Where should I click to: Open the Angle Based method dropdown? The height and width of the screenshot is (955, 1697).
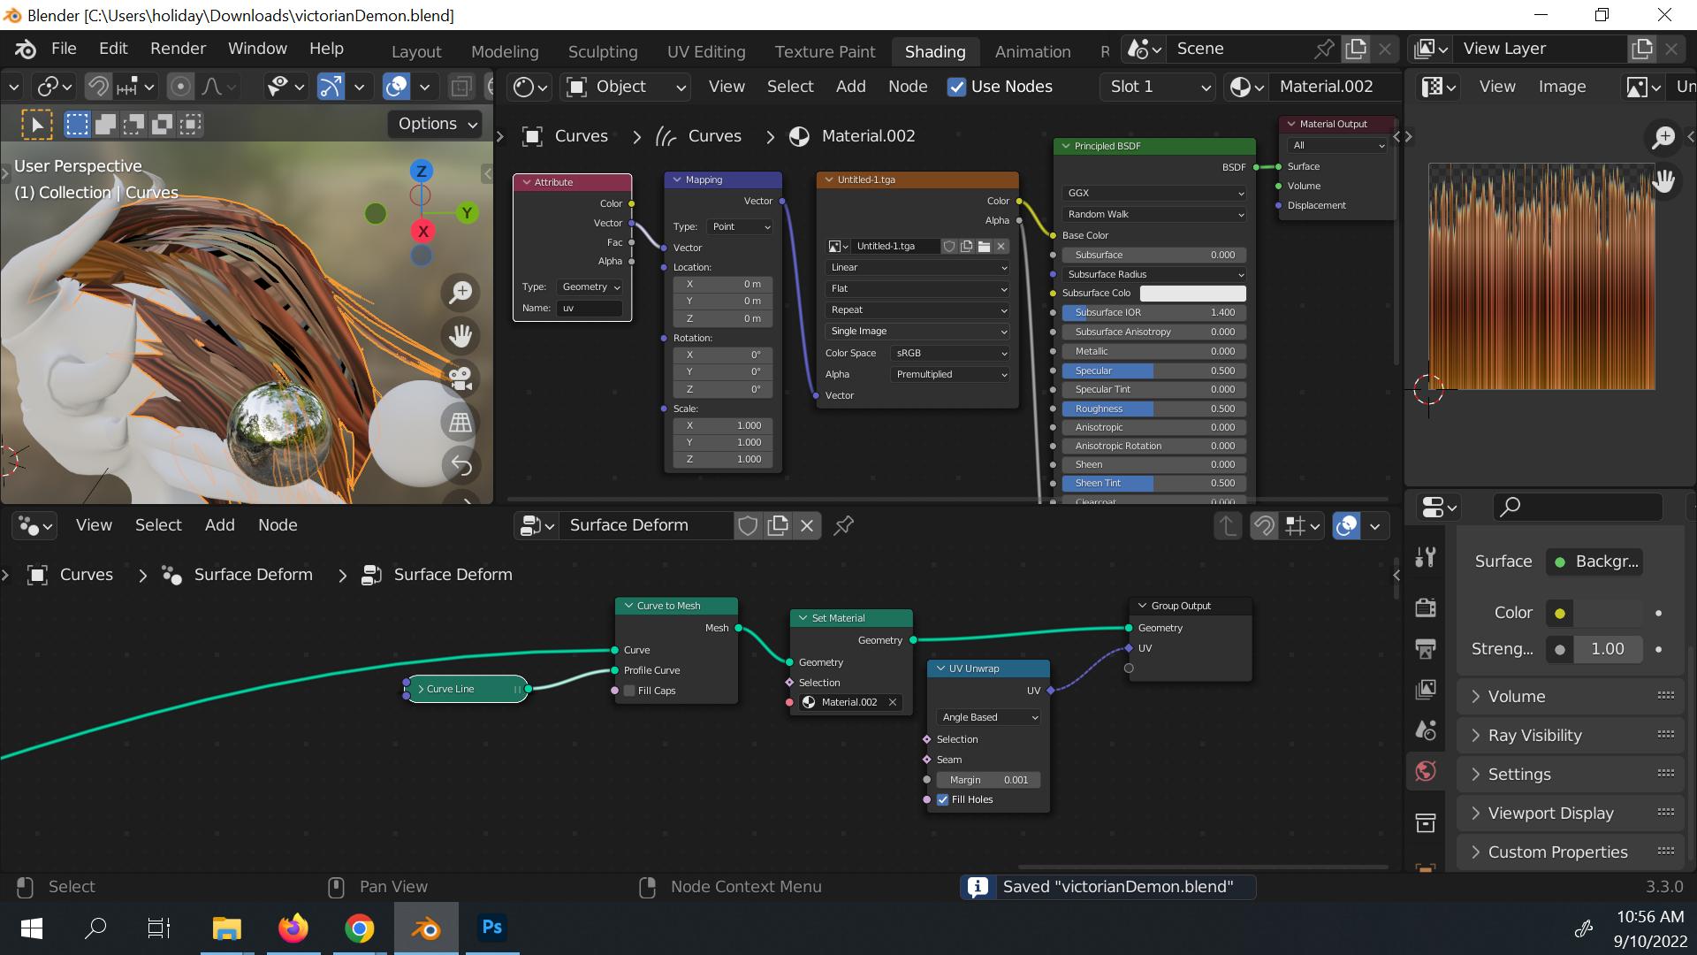[988, 717]
